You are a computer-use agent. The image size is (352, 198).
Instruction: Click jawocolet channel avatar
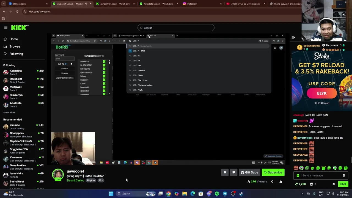[58, 175]
